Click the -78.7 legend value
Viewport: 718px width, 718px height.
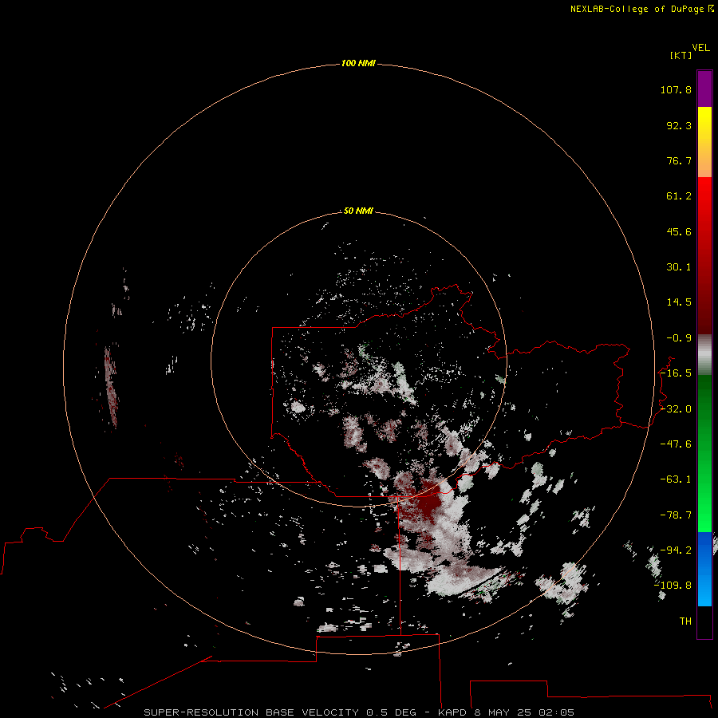pos(676,515)
